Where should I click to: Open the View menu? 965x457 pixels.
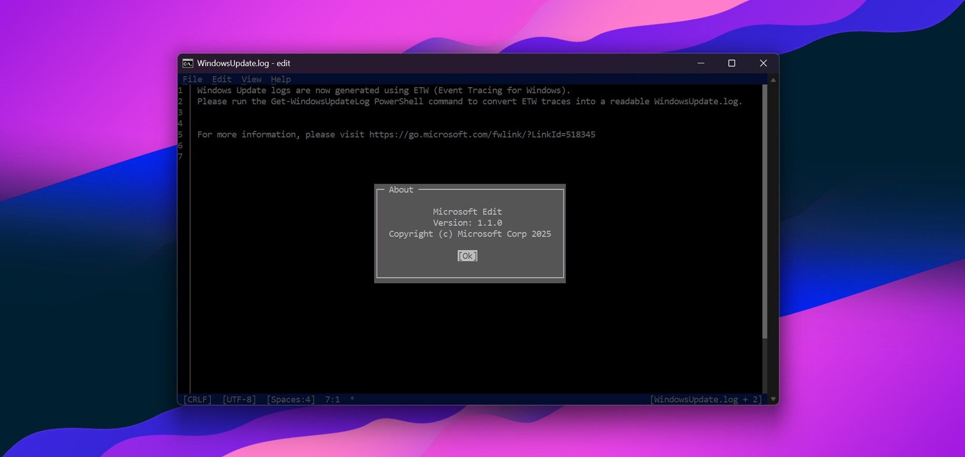tap(251, 79)
